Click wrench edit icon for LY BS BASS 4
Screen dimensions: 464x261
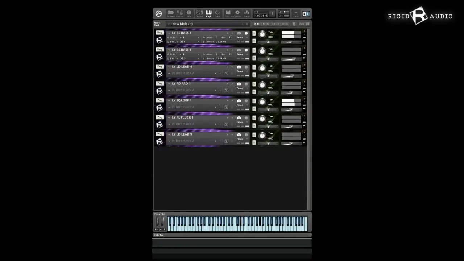[x=159, y=33]
